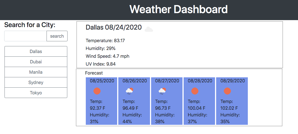Click the Wind Speed reading
This screenshot has width=298, height=134.
point(107,56)
